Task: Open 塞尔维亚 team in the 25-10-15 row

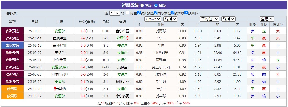Action: 122,31
